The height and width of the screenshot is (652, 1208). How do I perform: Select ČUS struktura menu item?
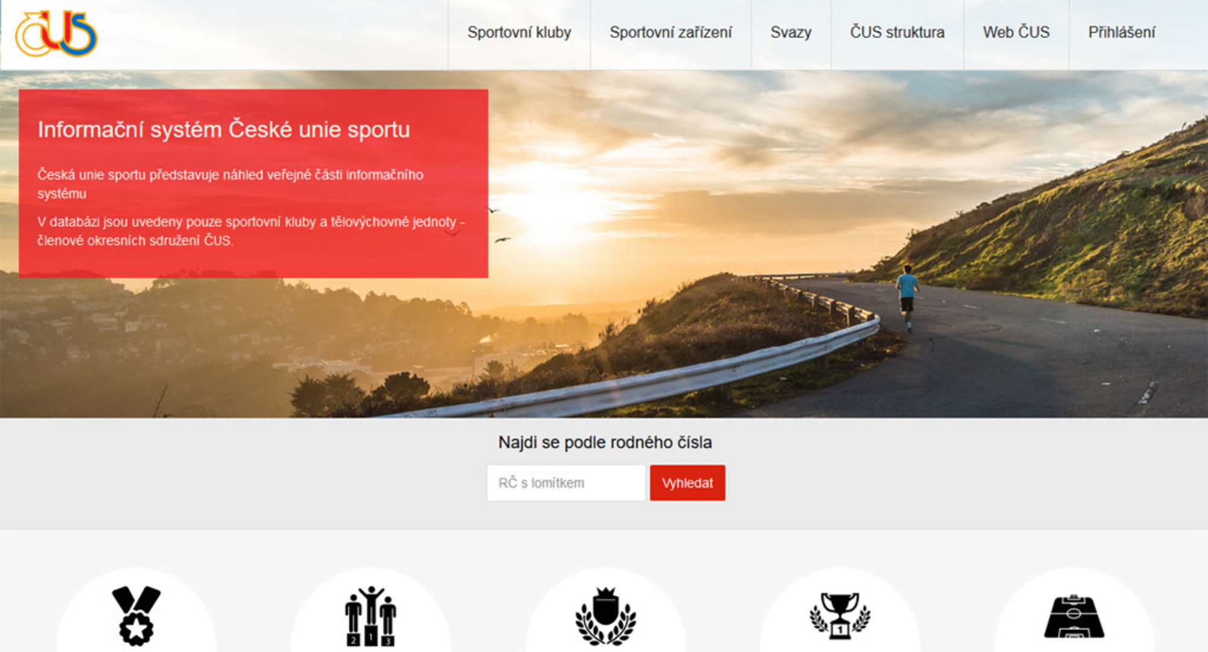click(897, 33)
